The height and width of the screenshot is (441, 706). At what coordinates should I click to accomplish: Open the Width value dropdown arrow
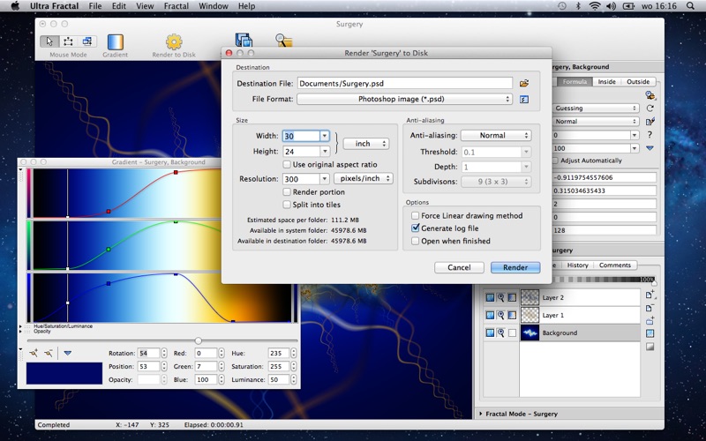324,136
